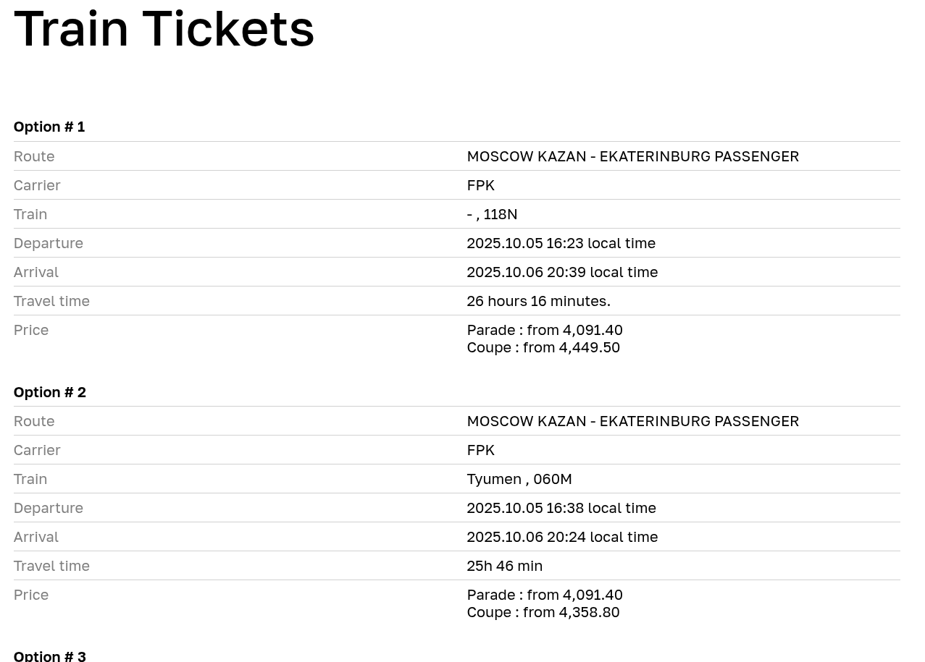Select the Option # 1 heading
Image resolution: width=925 pixels, height=662 pixels.
tap(49, 127)
